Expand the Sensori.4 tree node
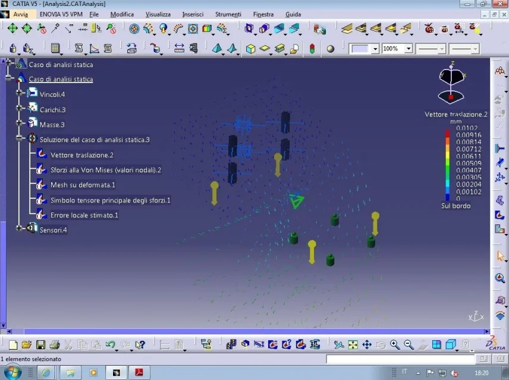The width and height of the screenshot is (509, 380). (19, 228)
